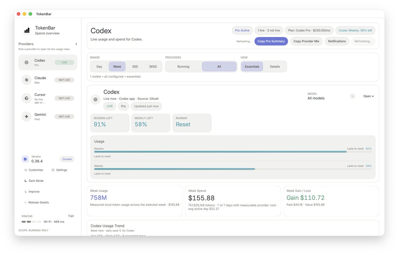
Task: Open Notifications
Action: 337,41
